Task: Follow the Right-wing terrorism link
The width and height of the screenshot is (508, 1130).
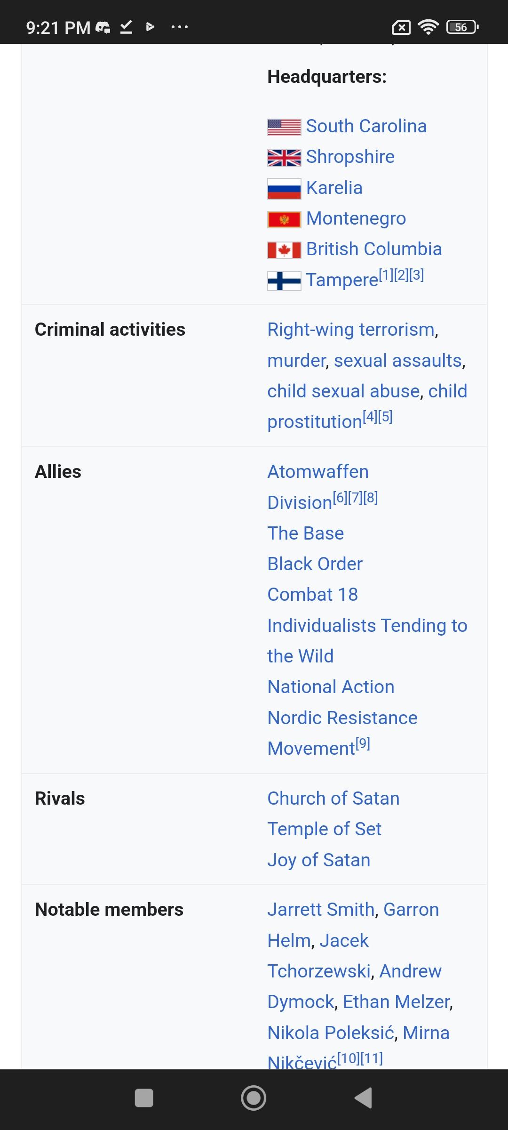Action: [350, 330]
